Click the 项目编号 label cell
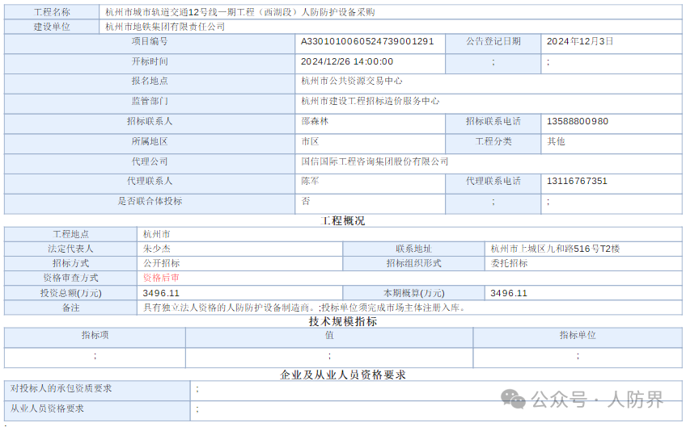Viewport: 686px width, 427px height. point(150,44)
